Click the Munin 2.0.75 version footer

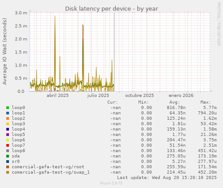click(111, 183)
